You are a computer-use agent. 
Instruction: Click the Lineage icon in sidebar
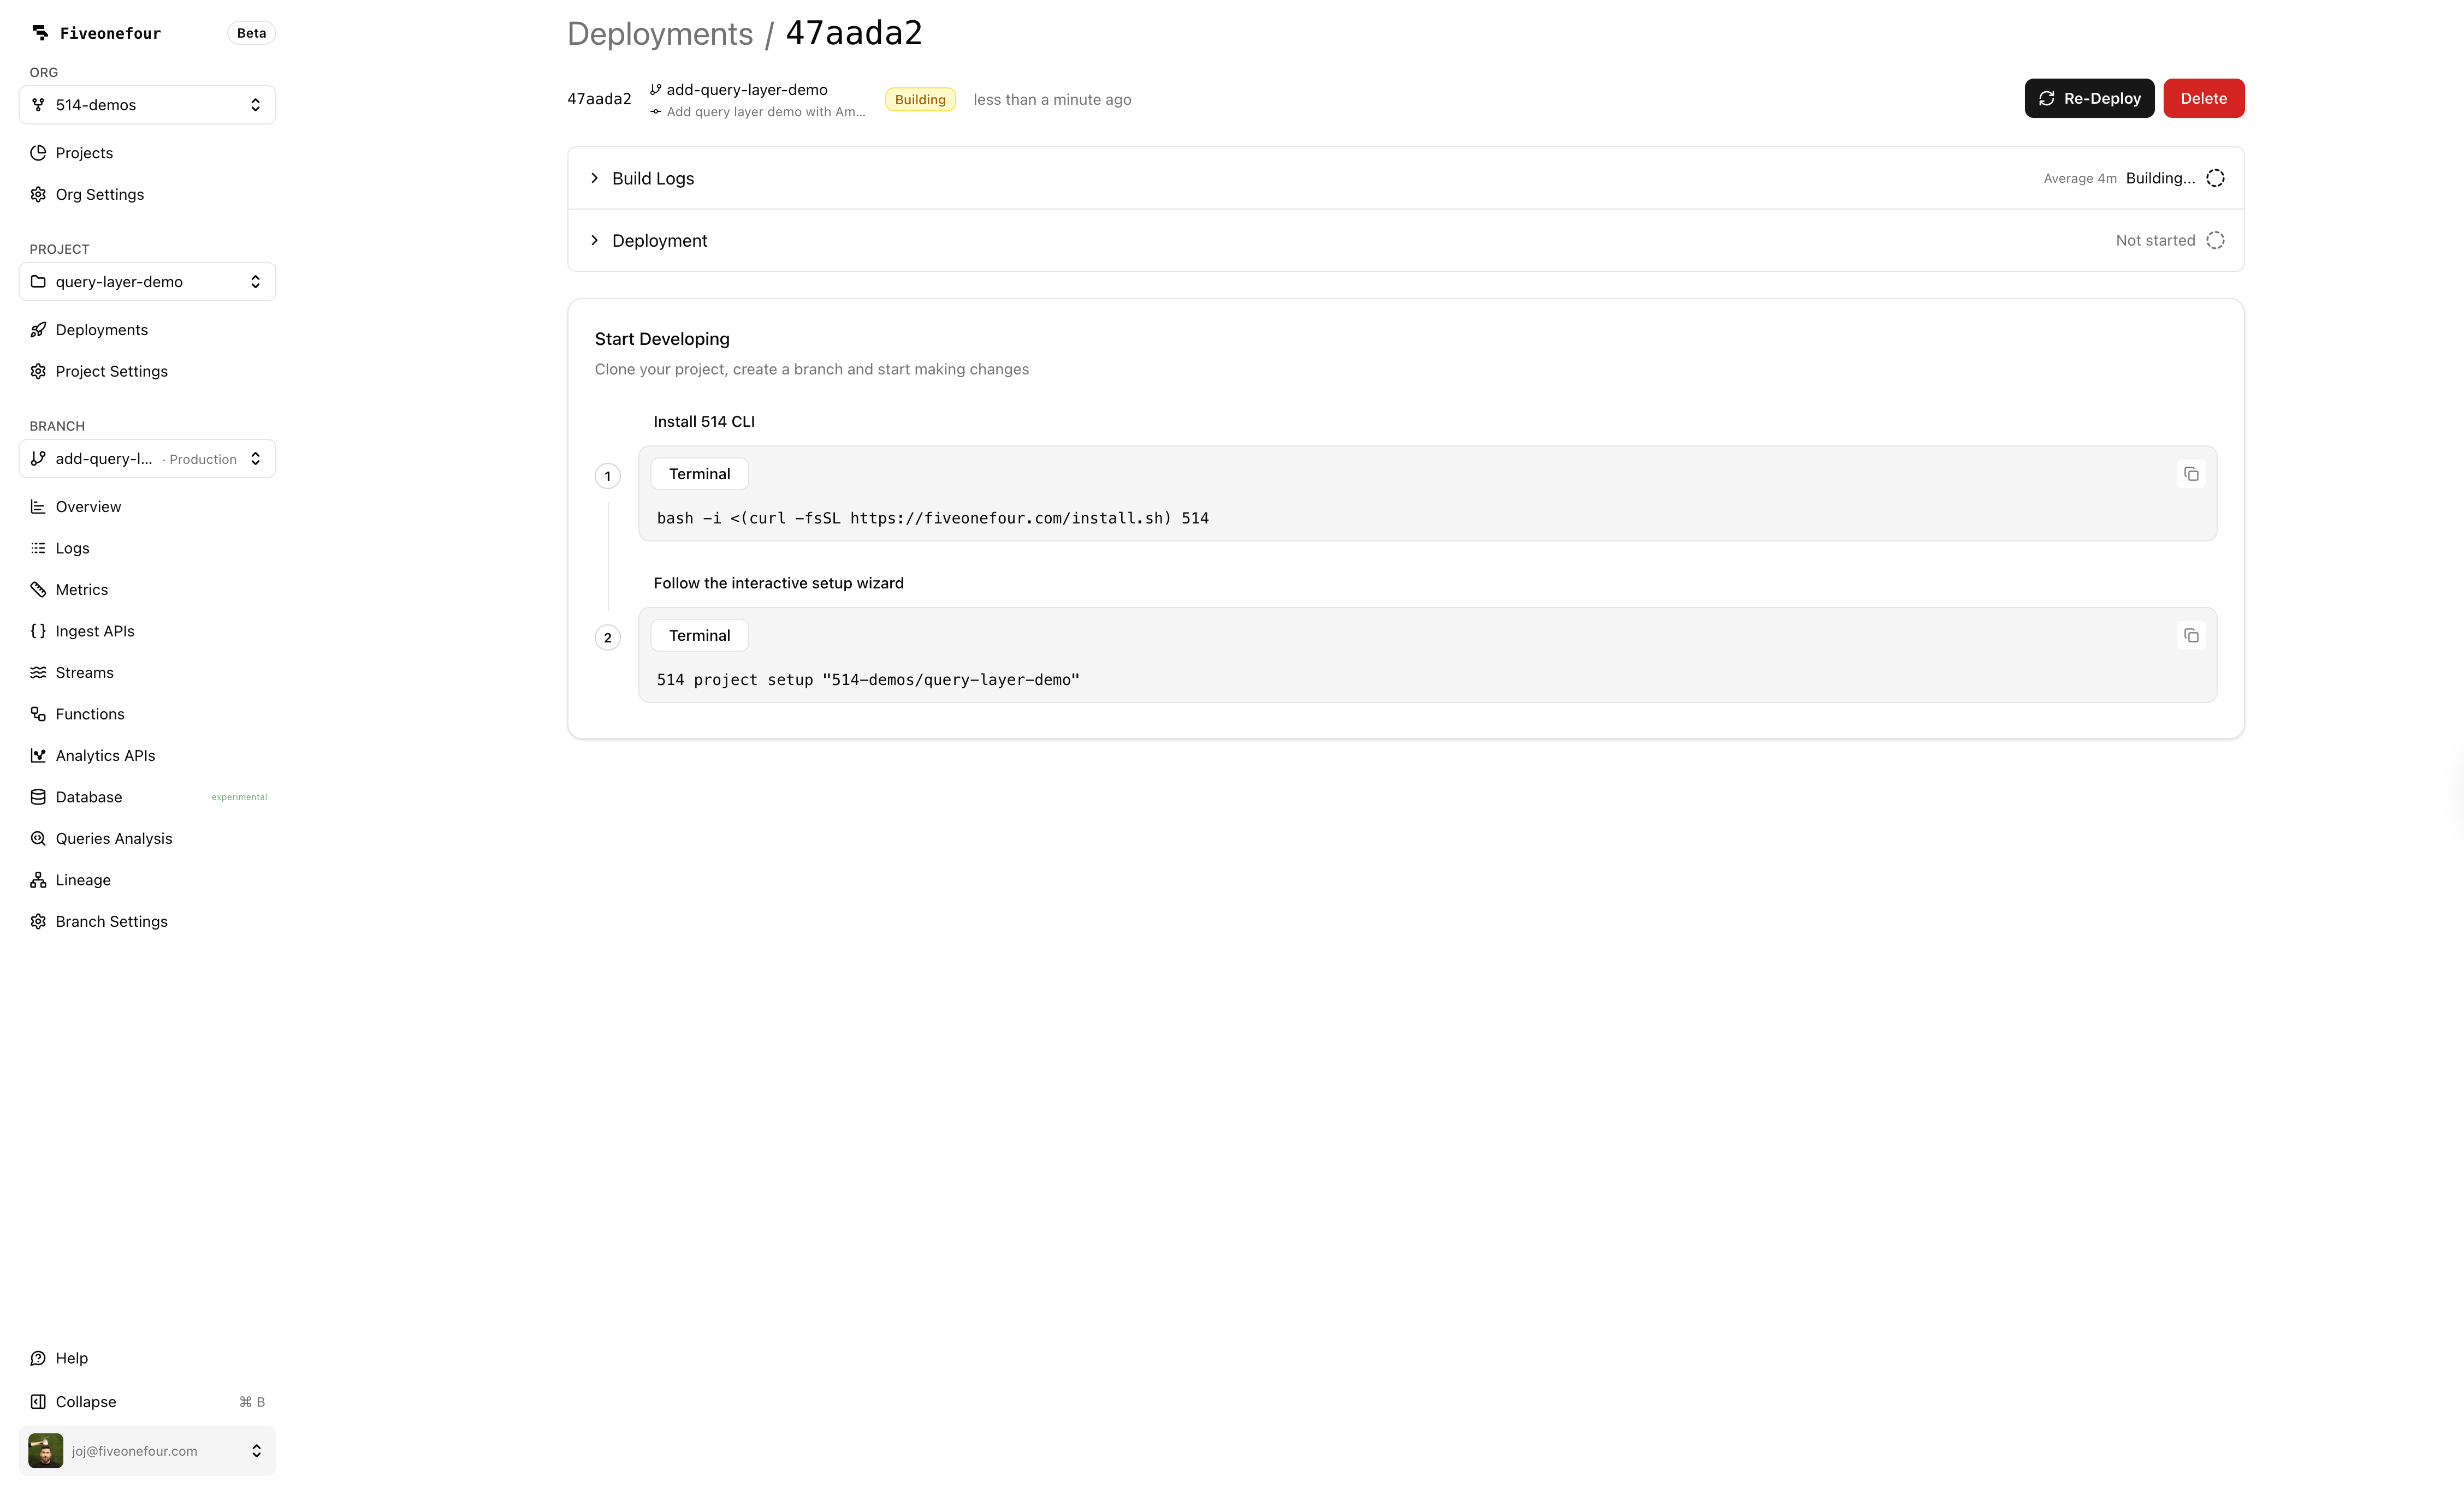38,879
